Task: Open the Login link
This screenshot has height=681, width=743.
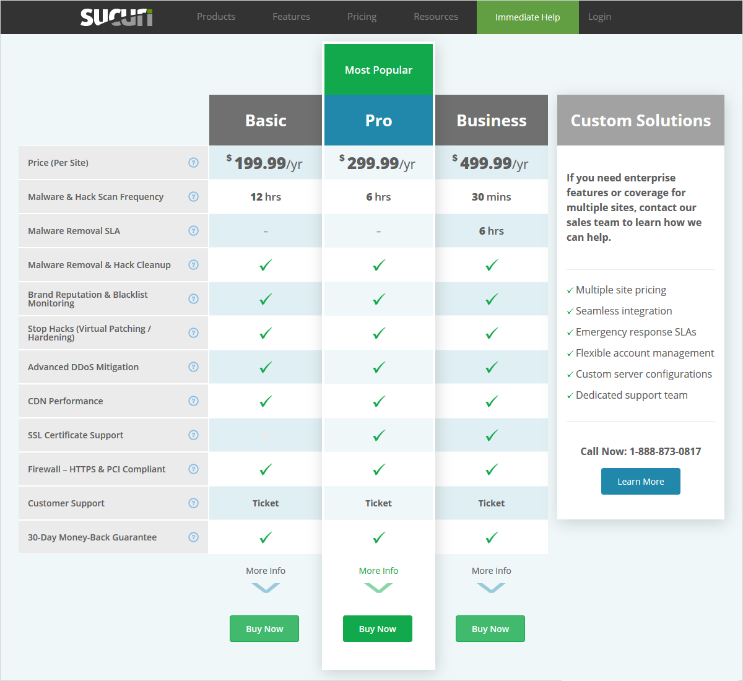Action: [599, 17]
